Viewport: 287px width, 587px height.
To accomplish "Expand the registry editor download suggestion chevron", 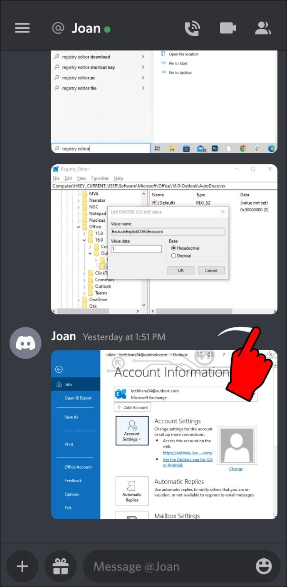I will point(143,57).
